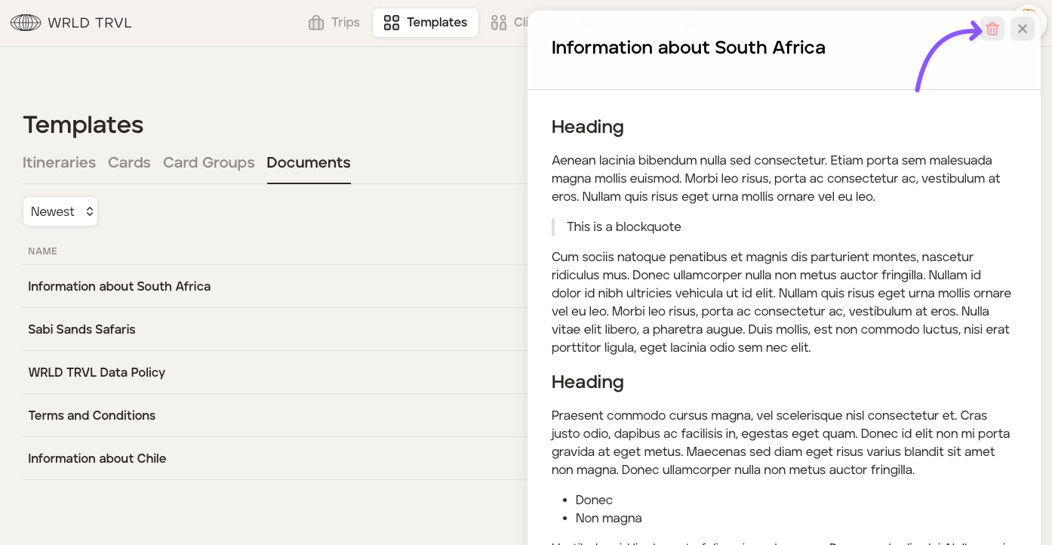Select the Templates grid icon in navigation

[392, 23]
